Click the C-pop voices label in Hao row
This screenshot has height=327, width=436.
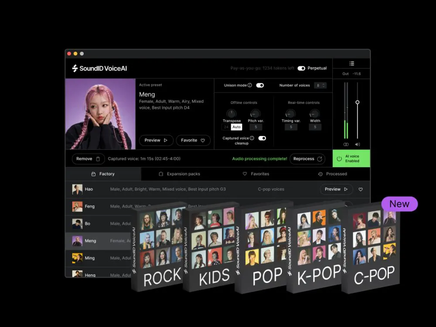tap(271, 189)
